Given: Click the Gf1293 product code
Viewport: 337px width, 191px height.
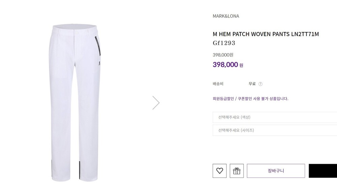Looking at the screenshot, I should (x=224, y=43).
